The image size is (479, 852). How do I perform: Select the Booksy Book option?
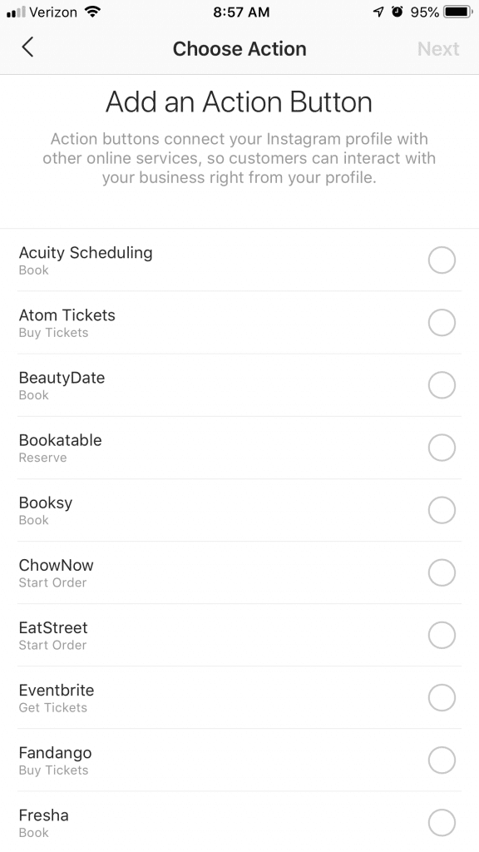click(442, 510)
